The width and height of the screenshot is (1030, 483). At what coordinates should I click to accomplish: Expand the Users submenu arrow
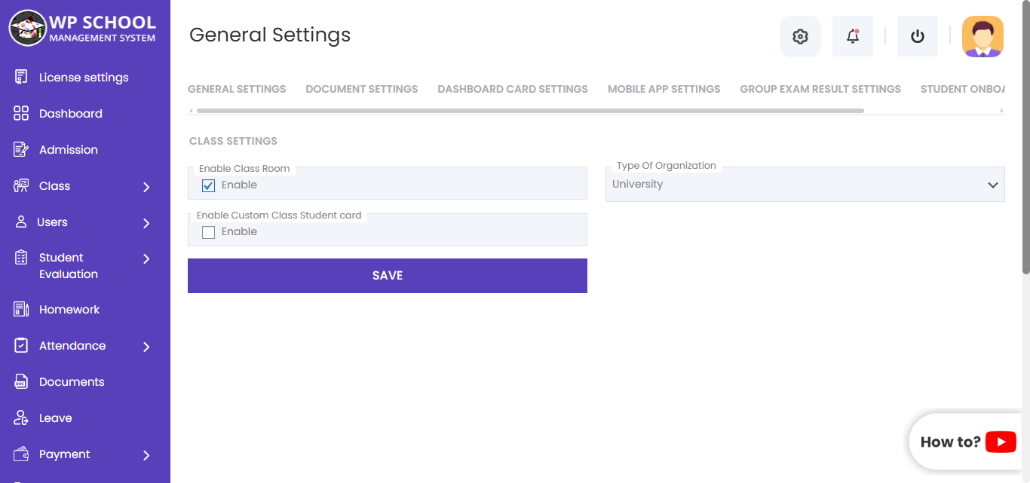[146, 223]
